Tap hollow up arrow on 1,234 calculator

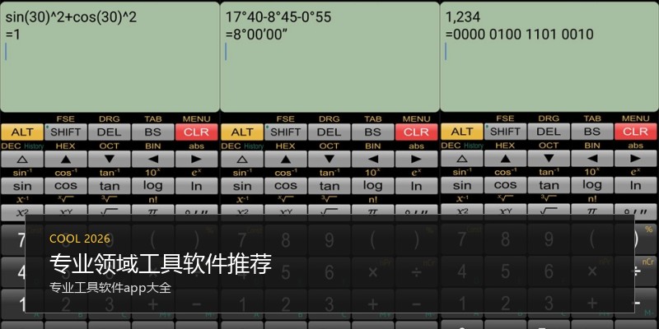[462, 158]
